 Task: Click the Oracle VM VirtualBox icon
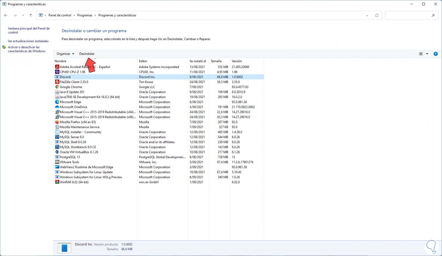[x=57, y=152]
